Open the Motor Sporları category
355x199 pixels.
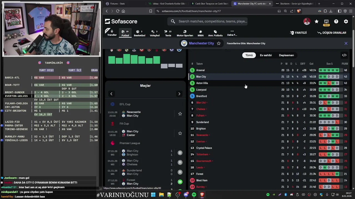(x=185, y=33)
